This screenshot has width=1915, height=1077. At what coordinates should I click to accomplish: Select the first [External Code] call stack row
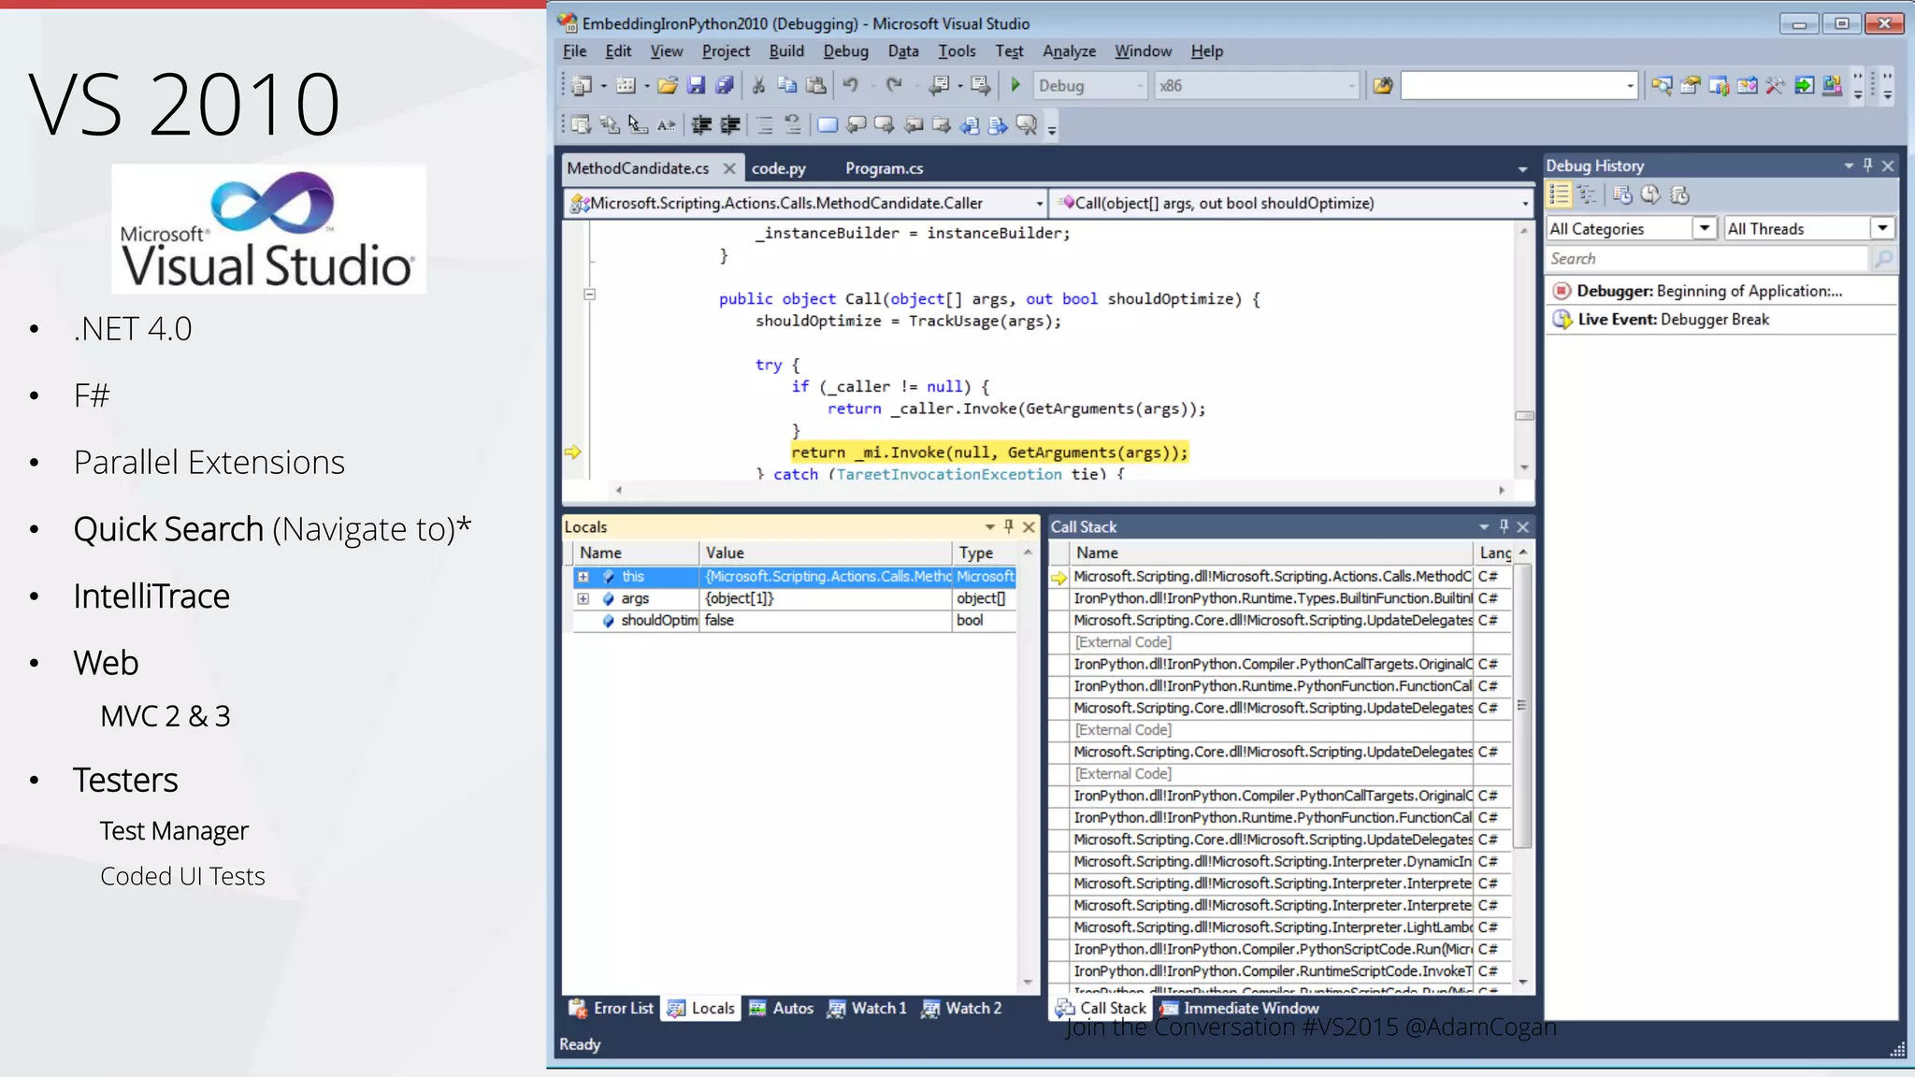1279,642
